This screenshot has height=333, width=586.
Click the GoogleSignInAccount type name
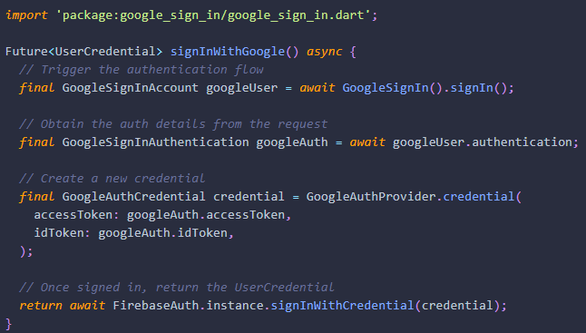(130, 88)
